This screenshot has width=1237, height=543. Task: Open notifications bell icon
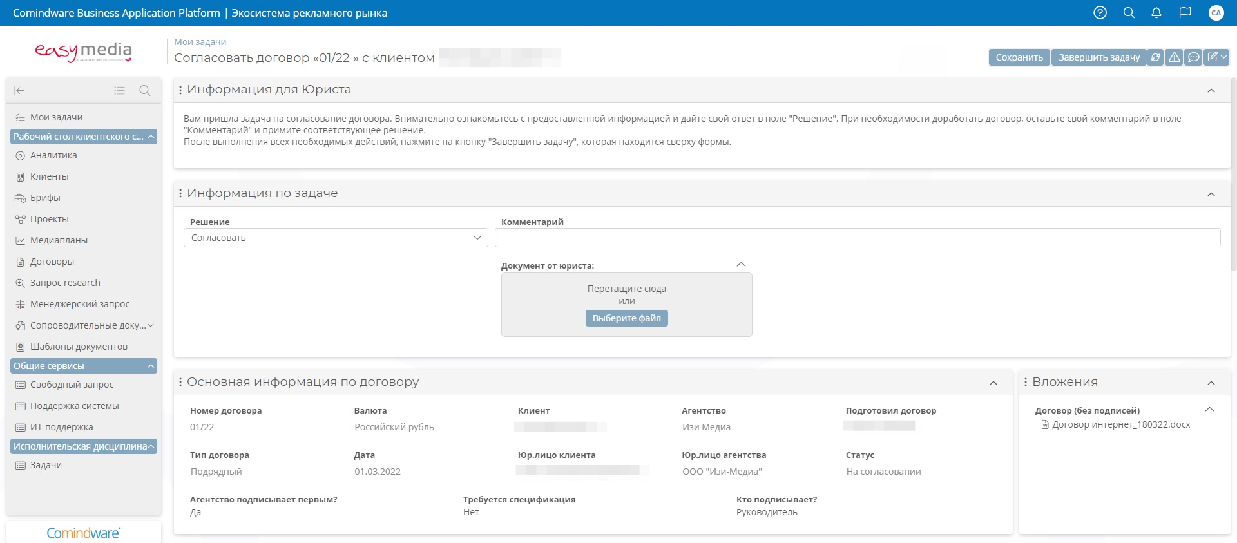[x=1156, y=13]
